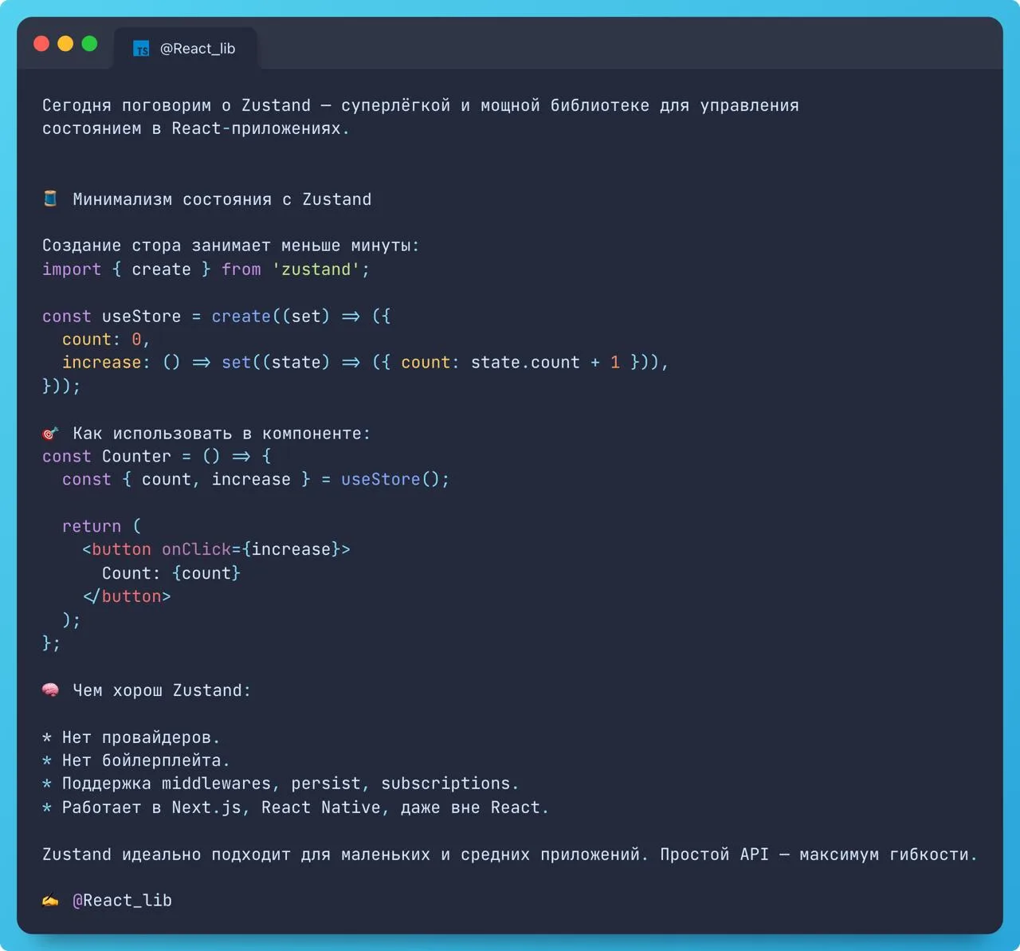Click the line "const useStore = create((set) => ({"
Screen dimensions: 1020x951
coord(217,316)
